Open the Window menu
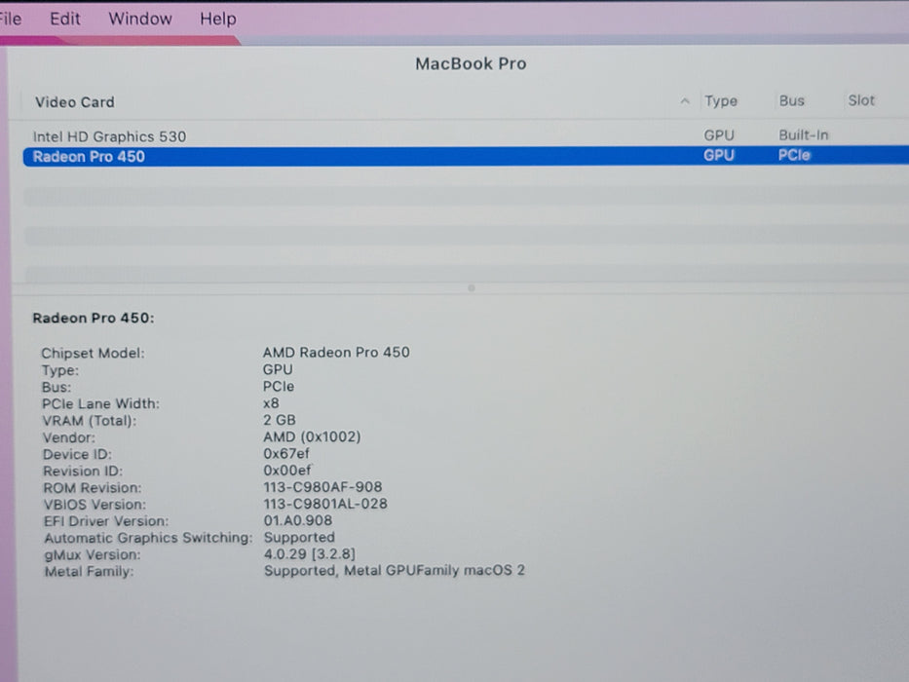The image size is (909, 682). point(140,19)
